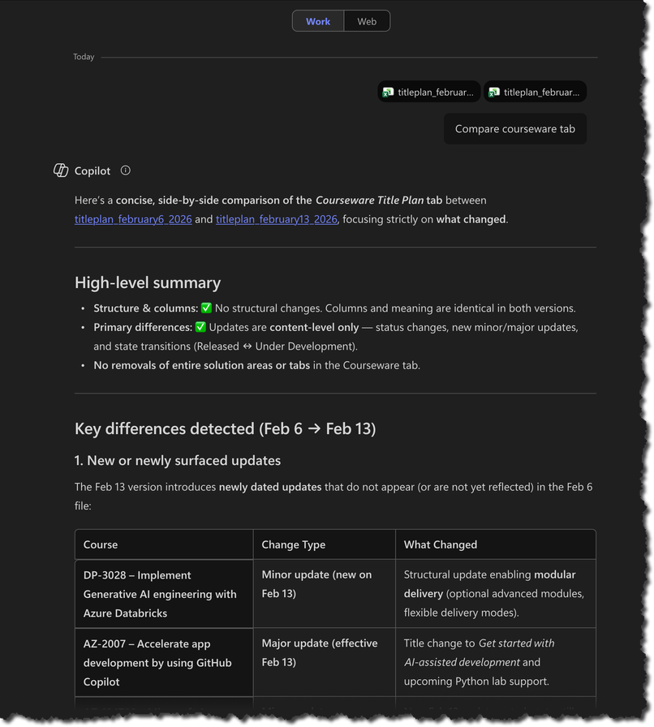This screenshot has height=727, width=654.
Task: Switch to the Web tab
Action: (x=367, y=21)
